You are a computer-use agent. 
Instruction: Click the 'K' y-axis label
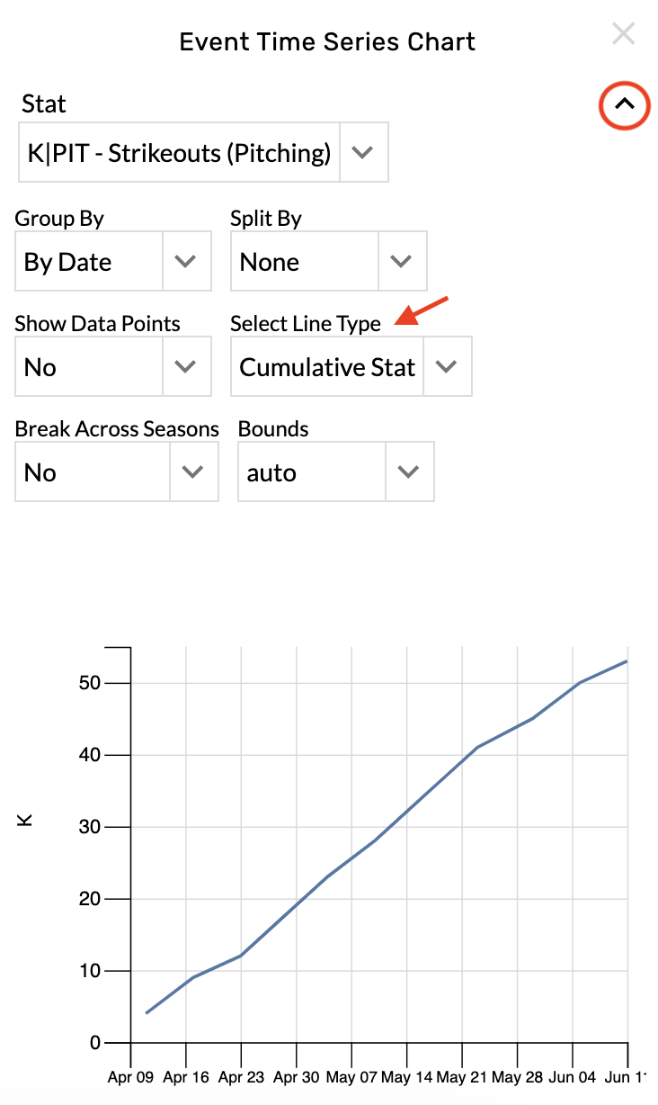coord(26,820)
